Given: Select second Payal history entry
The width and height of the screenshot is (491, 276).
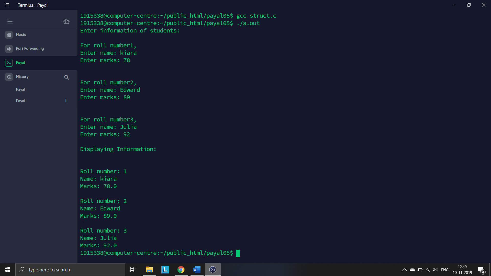Looking at the screenshot, I should click(x=20, y=101).
